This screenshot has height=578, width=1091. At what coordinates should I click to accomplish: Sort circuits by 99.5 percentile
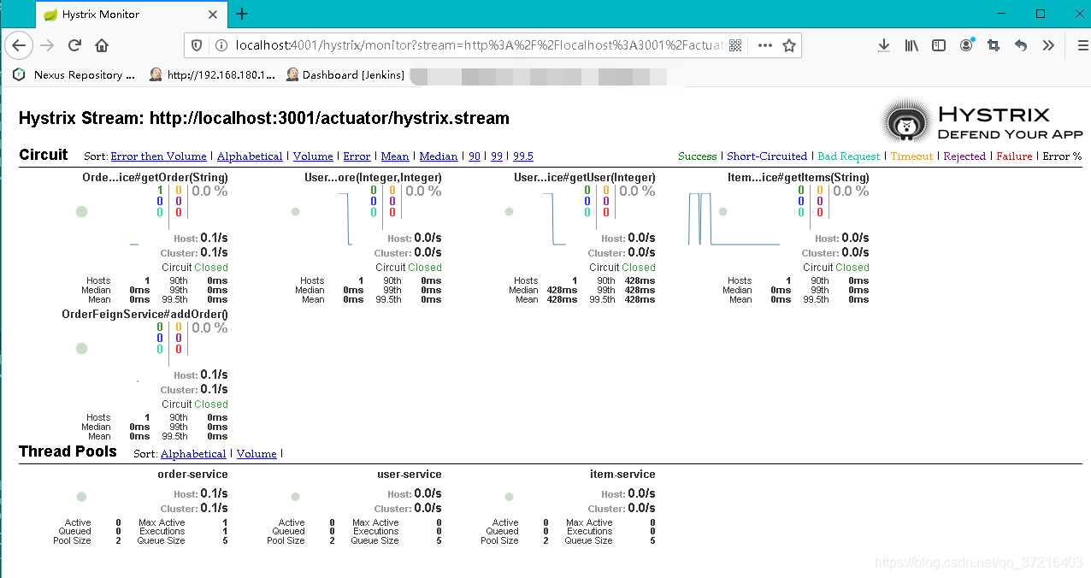tap(523, 156)
